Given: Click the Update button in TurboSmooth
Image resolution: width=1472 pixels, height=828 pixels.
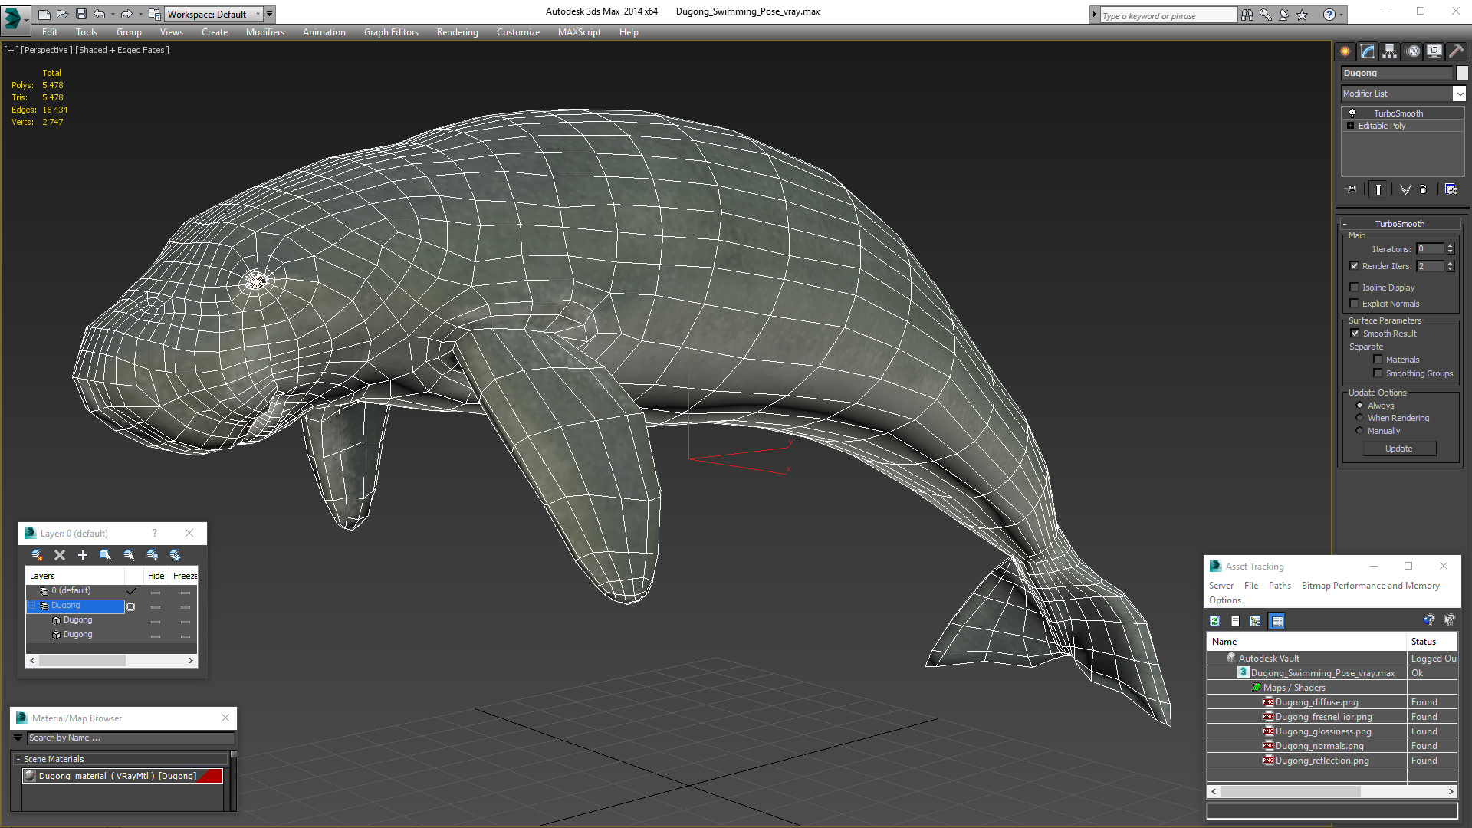Looking at the screenshot, I should click(x=1399, y=449).
